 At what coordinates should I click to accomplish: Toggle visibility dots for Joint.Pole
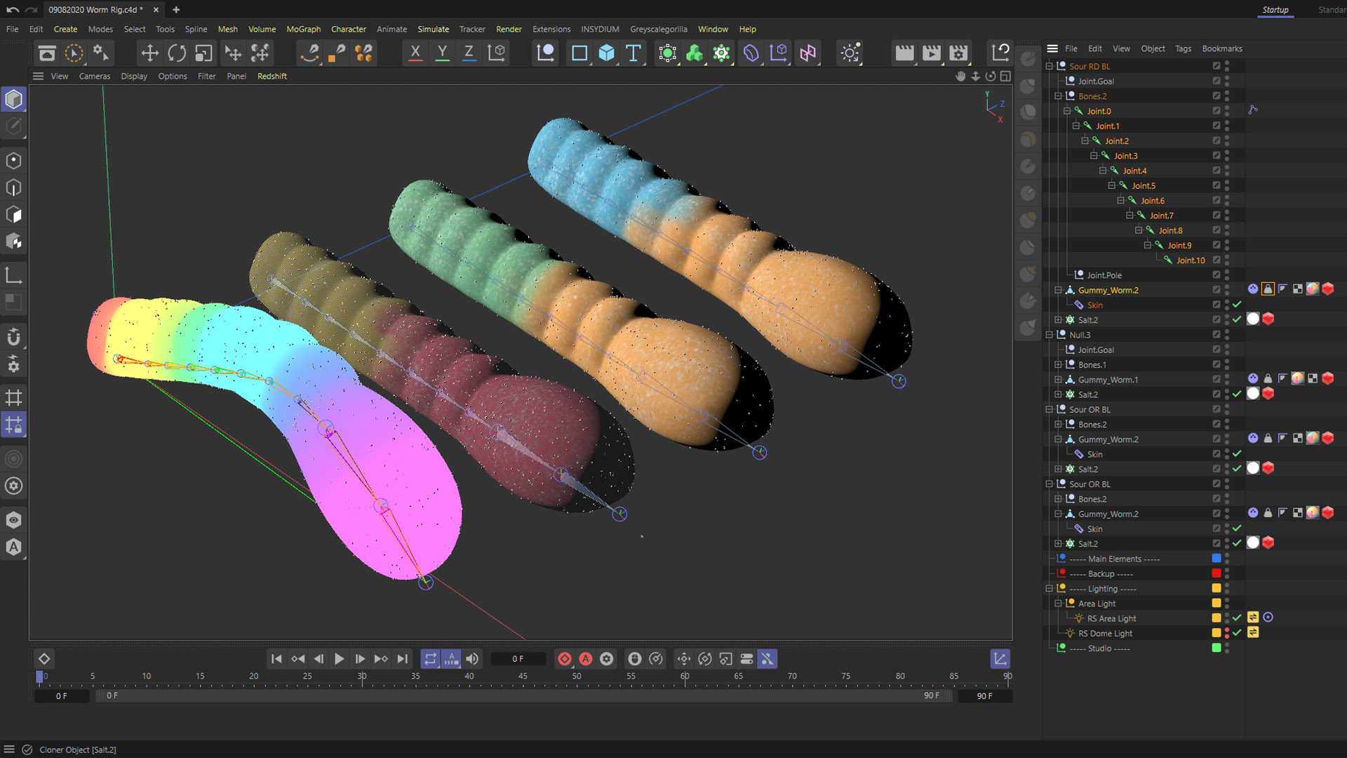pyautogui.click(x=1227, y=275)
